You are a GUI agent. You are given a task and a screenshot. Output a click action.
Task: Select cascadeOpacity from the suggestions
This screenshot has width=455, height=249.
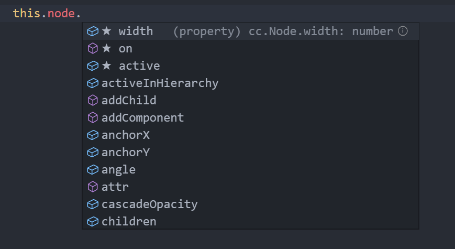[251, 204]
